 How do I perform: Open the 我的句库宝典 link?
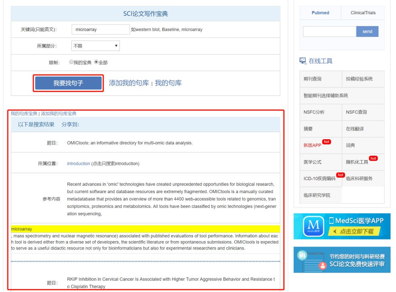tap(24, 114)
